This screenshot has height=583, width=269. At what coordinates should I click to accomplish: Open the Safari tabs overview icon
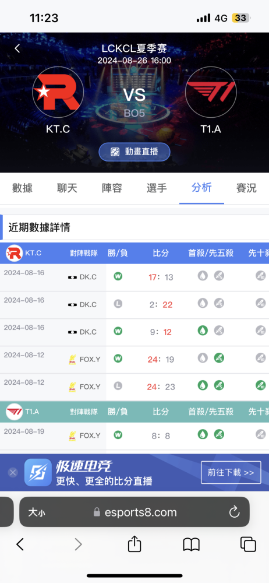pos(248,545)
